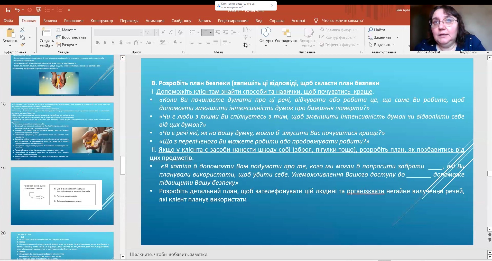Click the slide panel vertical scrollbar thumb
Image resolution: width=492 pixels, height=261 pixels.
pyautogui.click(x=123, y=165)
